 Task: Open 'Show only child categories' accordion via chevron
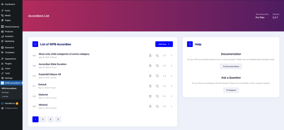[x=171, y=56]
